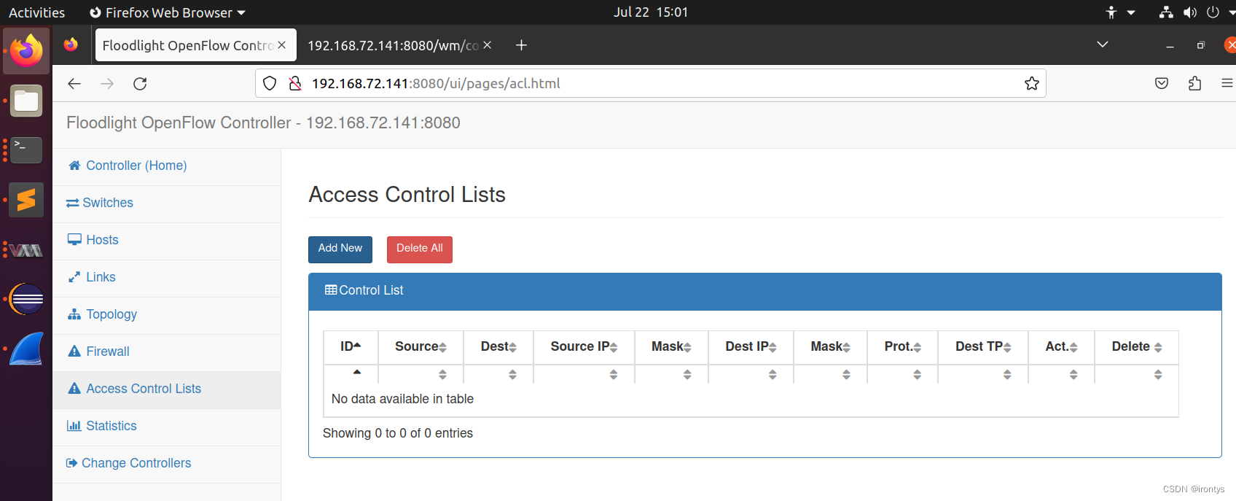Viewport: 1236px width, 501px height.
Task: Launch Sublime Text from the dock
Action: pos(26,200)
